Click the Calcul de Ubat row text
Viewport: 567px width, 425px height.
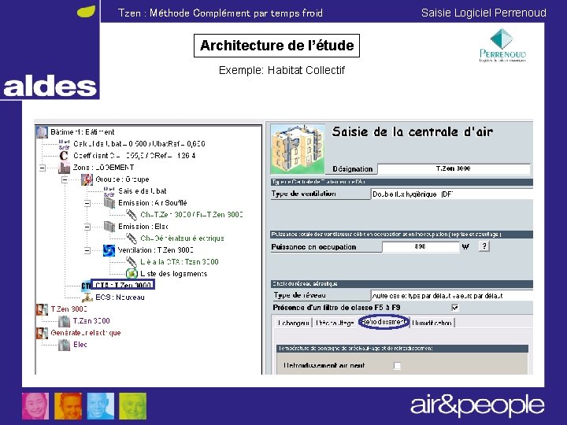click(x=139, y=144)
